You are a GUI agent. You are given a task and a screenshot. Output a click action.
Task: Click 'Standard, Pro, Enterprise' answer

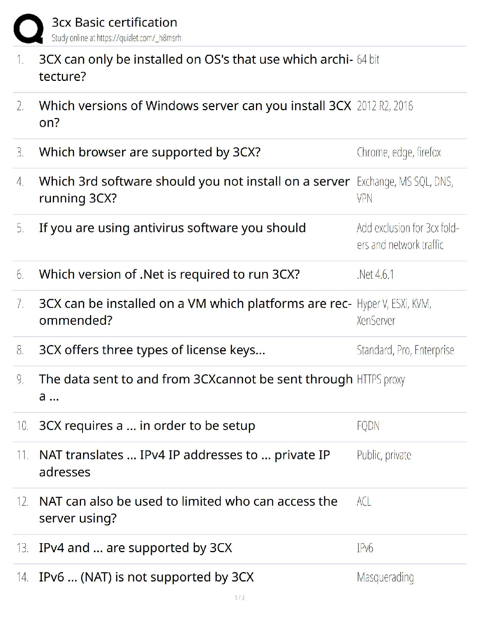pos(405,350)
